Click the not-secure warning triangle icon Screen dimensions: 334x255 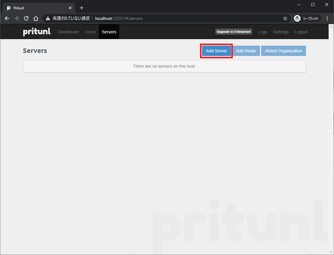click(x=48, y=19)
